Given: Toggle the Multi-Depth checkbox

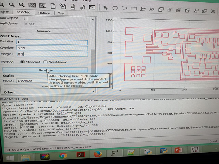Looking at the screenshot, I should click(x=26, y=18).
